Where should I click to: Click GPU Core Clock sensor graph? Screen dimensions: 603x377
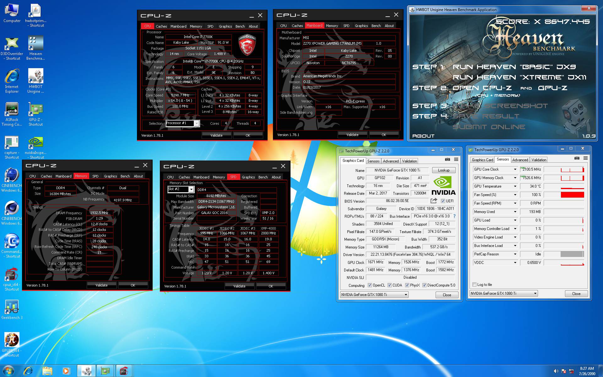pyautogui.click(x=564, y=169)
